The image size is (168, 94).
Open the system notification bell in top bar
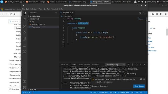tap(135, 2)
